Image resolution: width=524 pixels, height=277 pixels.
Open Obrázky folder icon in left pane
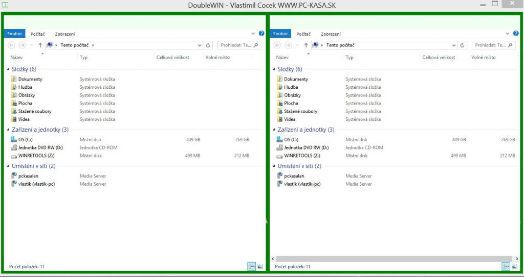click(x=14, y=95)
